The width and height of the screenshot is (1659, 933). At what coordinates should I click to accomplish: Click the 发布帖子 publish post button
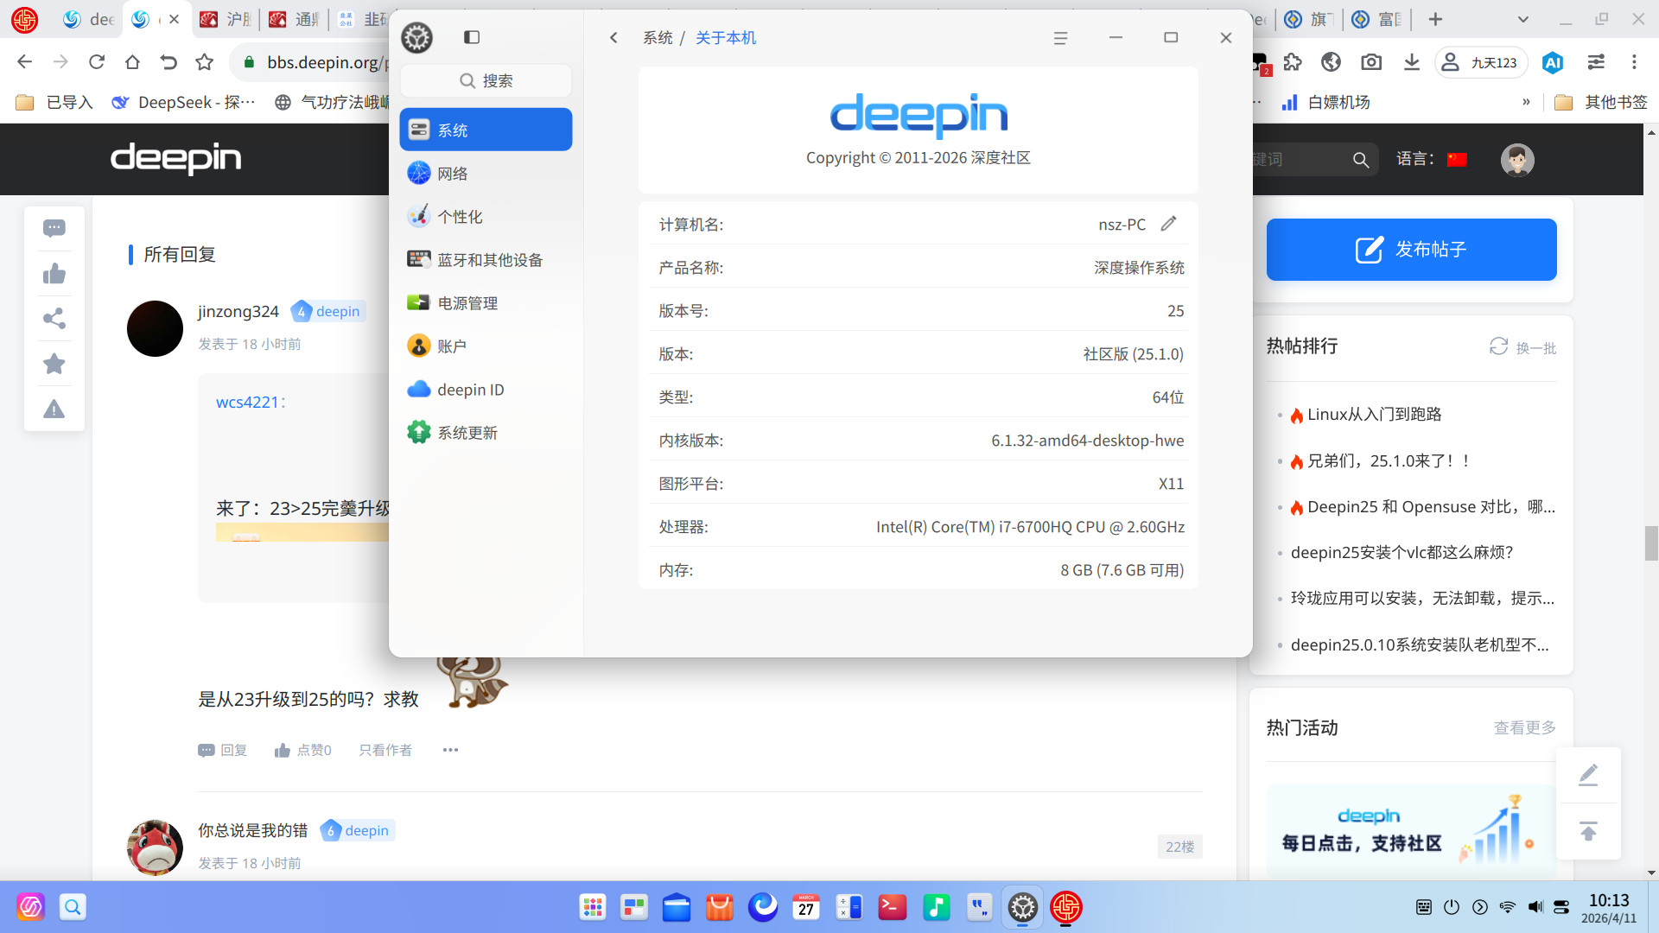pyautogui.click(x=1410, y=250)
